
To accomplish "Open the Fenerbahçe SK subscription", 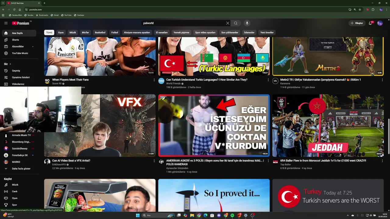I will point(19,155).
